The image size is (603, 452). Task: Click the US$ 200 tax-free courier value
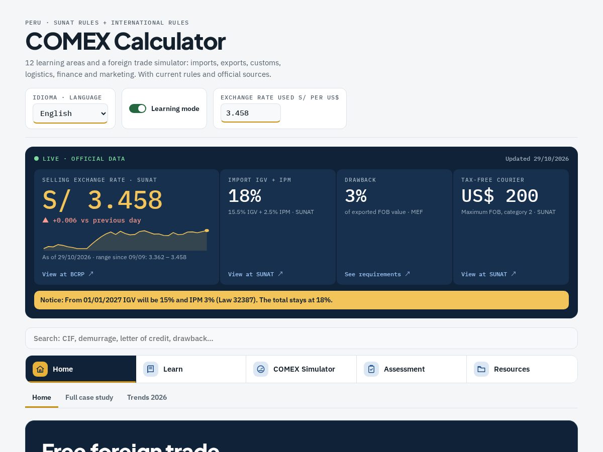(x=500, y=196)
